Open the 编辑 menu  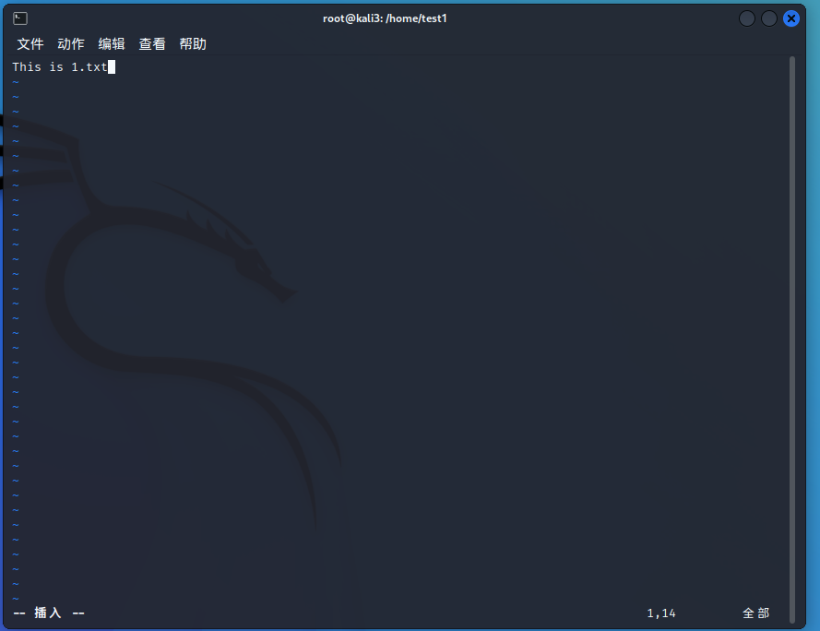pos(112,44)
